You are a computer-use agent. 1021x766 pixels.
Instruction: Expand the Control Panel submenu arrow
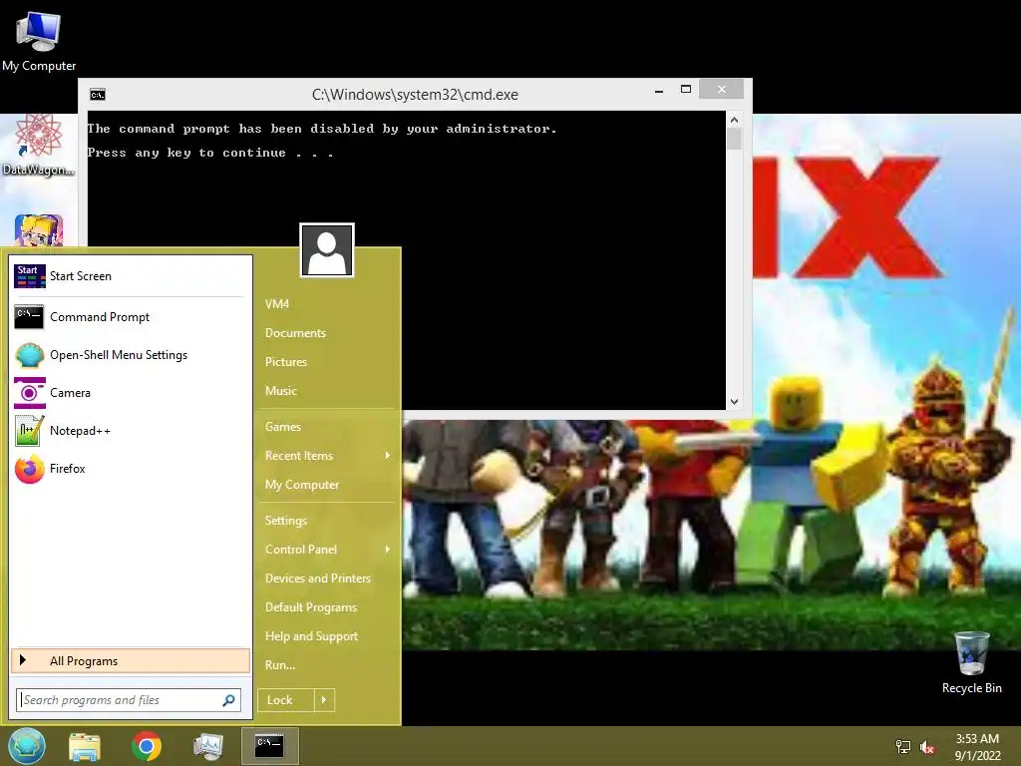tap(388, 550)
